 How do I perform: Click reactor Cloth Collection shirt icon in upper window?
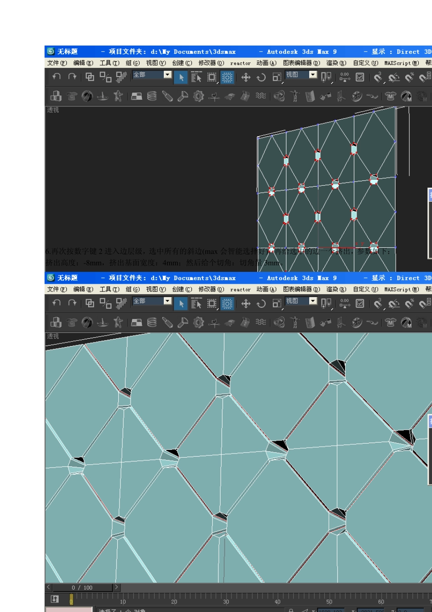[71, 96]
